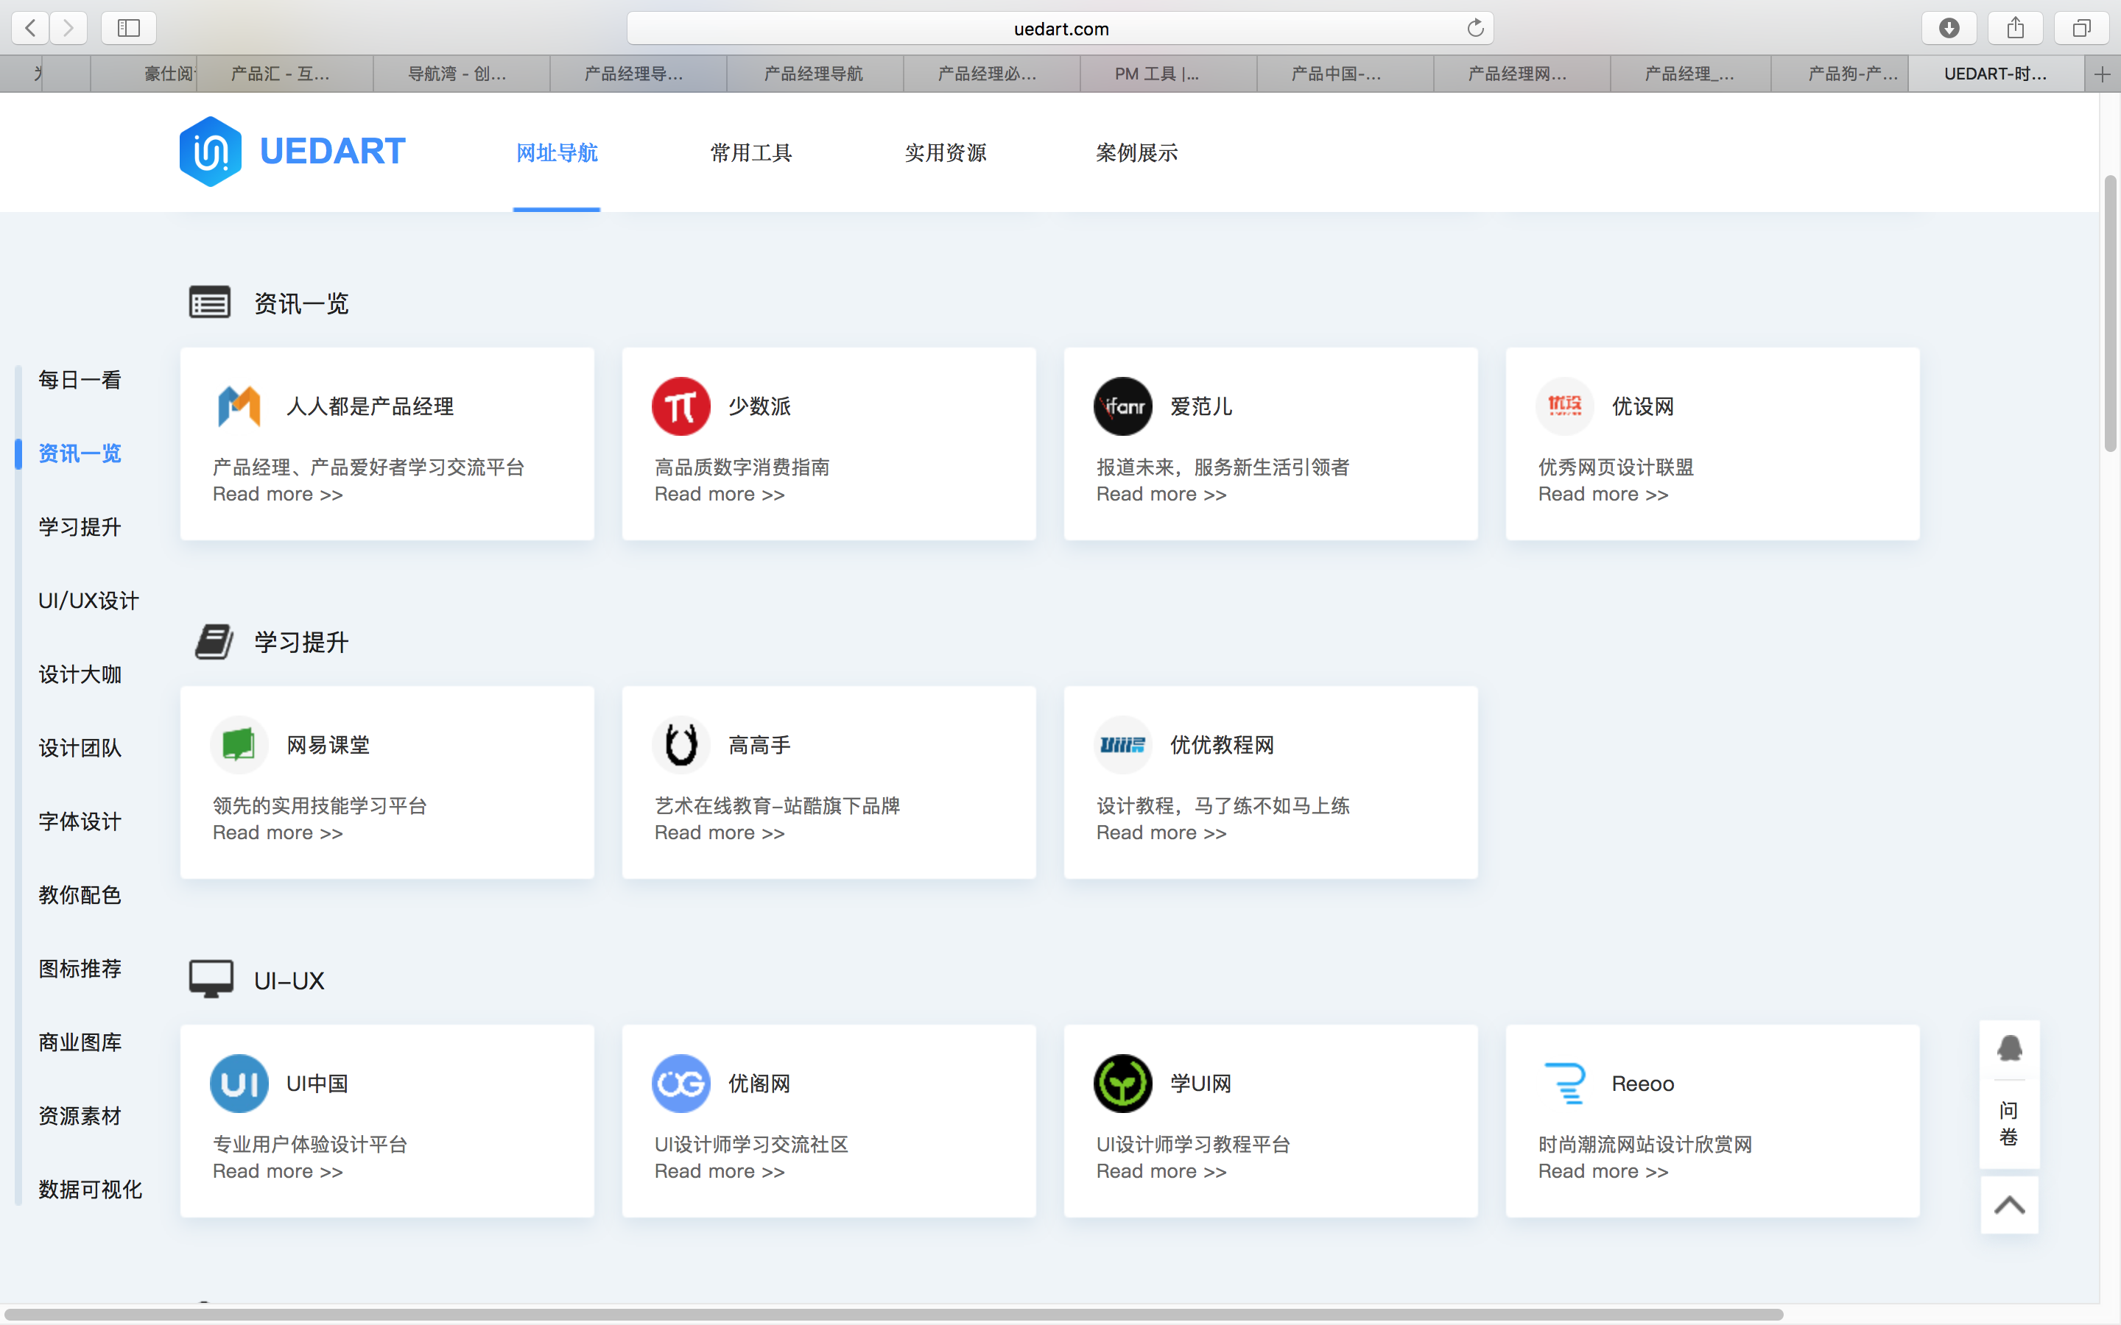Screen dimensions: 2121x1325
Task: Open the 常用工具 nav item
Action: pos(751,152)
